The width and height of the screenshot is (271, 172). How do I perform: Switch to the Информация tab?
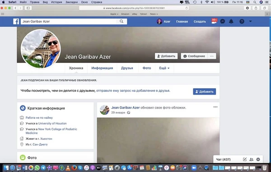[x=102, y=68]
